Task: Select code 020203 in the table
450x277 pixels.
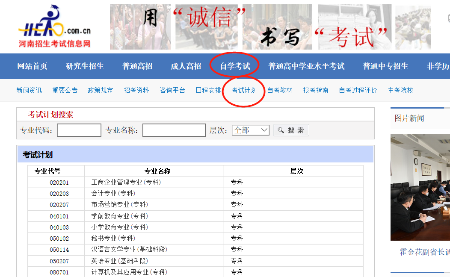Action: click(x=59, y=194)
